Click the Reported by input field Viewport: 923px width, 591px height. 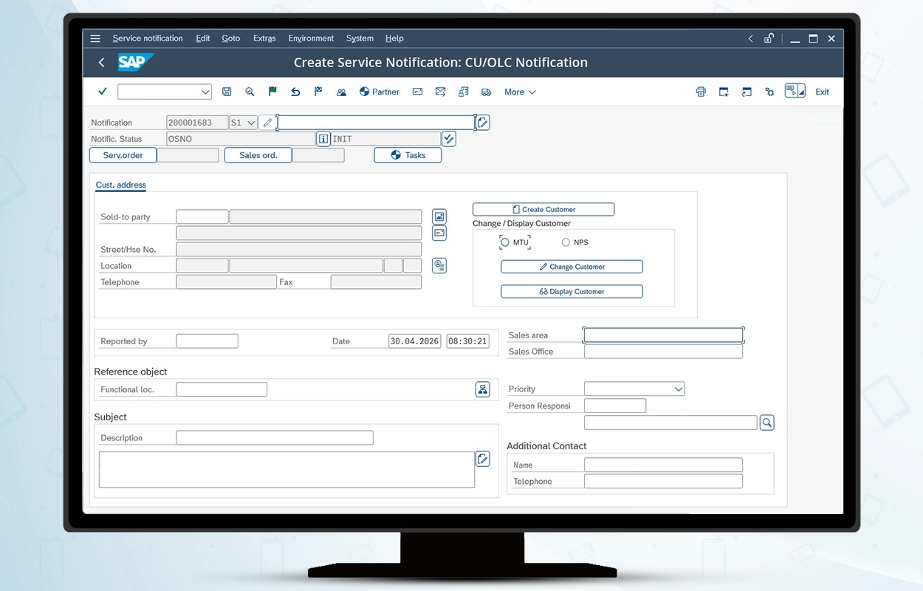tap(207, 341)
